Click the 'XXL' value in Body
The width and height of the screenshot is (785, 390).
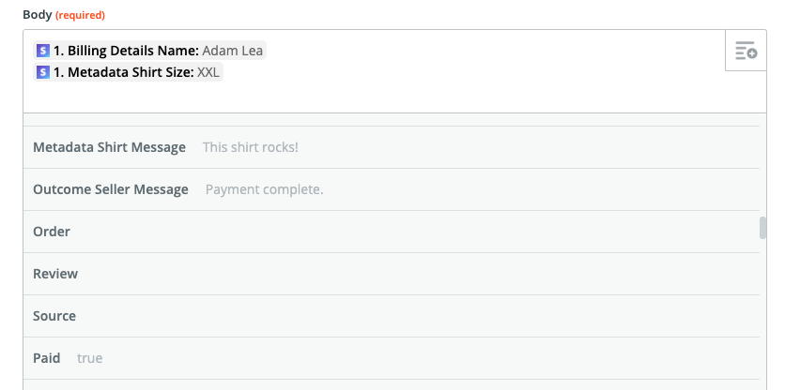(209, 72)
